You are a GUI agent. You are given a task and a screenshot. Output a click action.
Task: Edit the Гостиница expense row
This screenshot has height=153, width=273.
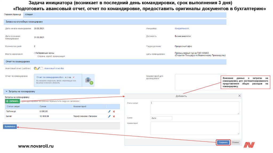[109, 111]
